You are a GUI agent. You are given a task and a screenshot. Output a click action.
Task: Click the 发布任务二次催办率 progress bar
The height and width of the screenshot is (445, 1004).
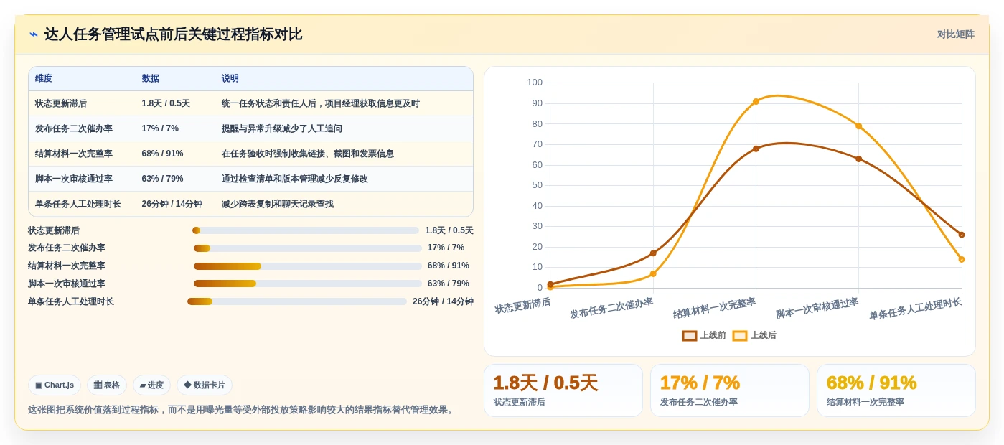(308, 248)
